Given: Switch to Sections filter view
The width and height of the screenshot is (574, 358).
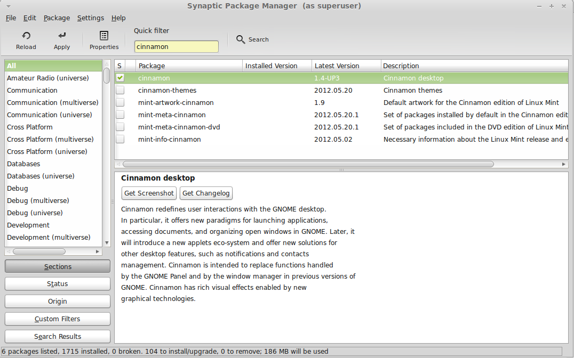Looking at the screenshot, I should 58,266.
